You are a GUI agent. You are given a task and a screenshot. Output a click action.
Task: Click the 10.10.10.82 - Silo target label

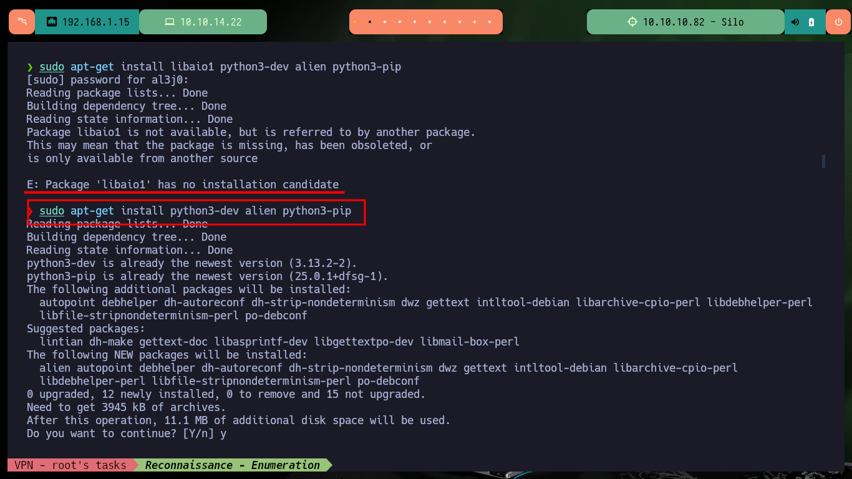693,22
